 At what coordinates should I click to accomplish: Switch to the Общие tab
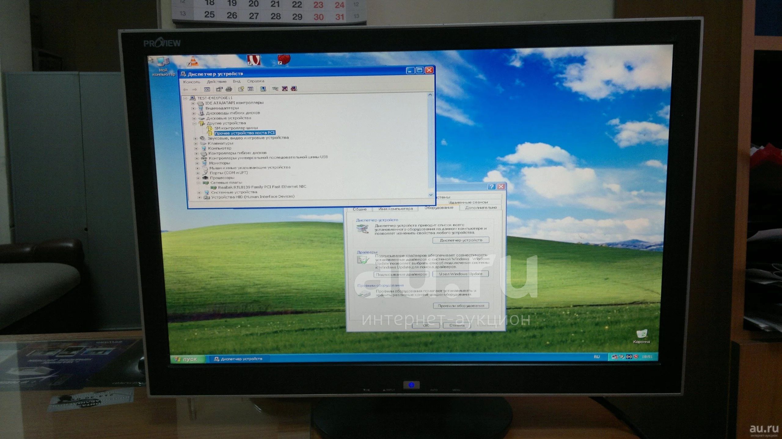pyautogui.click(x=360, y=209)
